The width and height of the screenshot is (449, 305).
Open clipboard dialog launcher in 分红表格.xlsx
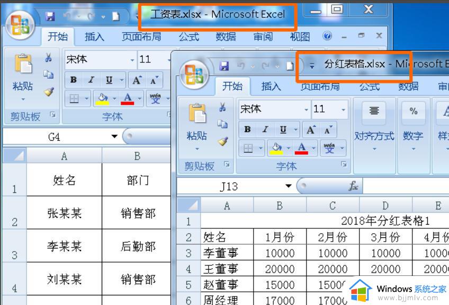[227, 164]
